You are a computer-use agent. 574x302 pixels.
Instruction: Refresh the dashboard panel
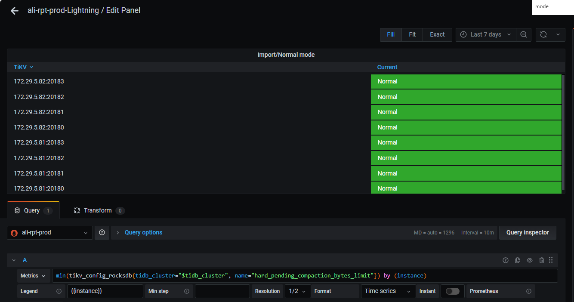[543, 35]
